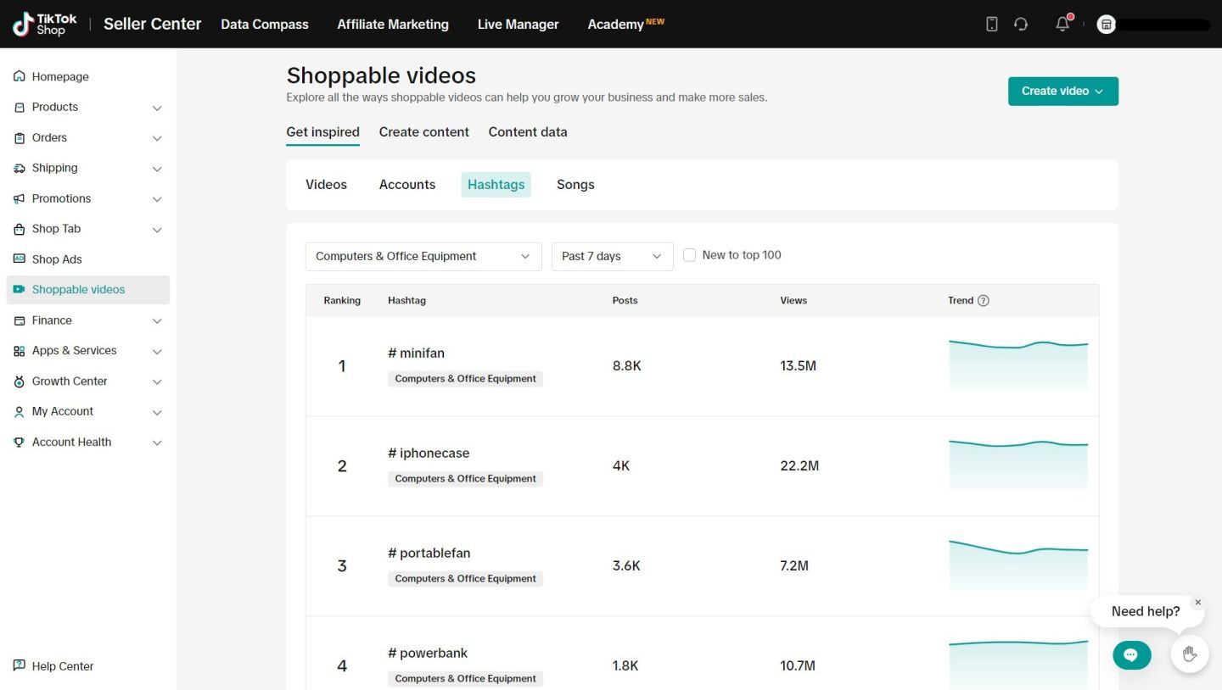Enable the New to top 100 checkbox
Image resolution: width=1222 pixels, height=690 pixels.
[690, 255]
